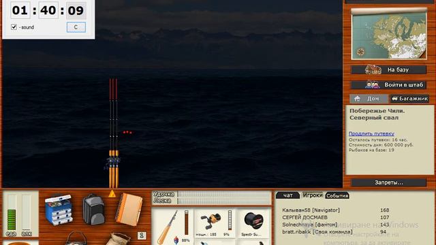Open the burlap bait sack
The image size is (436, 245).
(118, 239)
